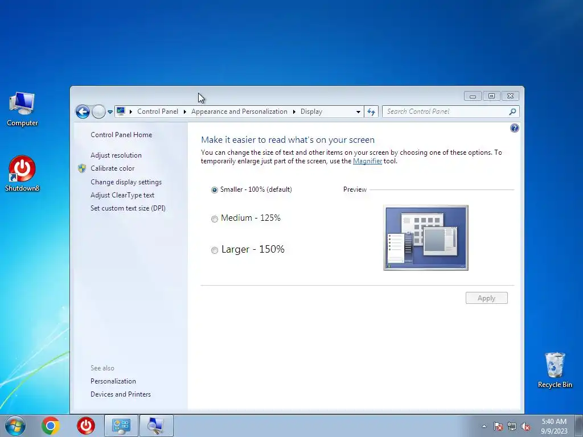Click the Shutdown8 taskbar icon
The height and width of the screenshot is (437, 583).
pos(86,426)
